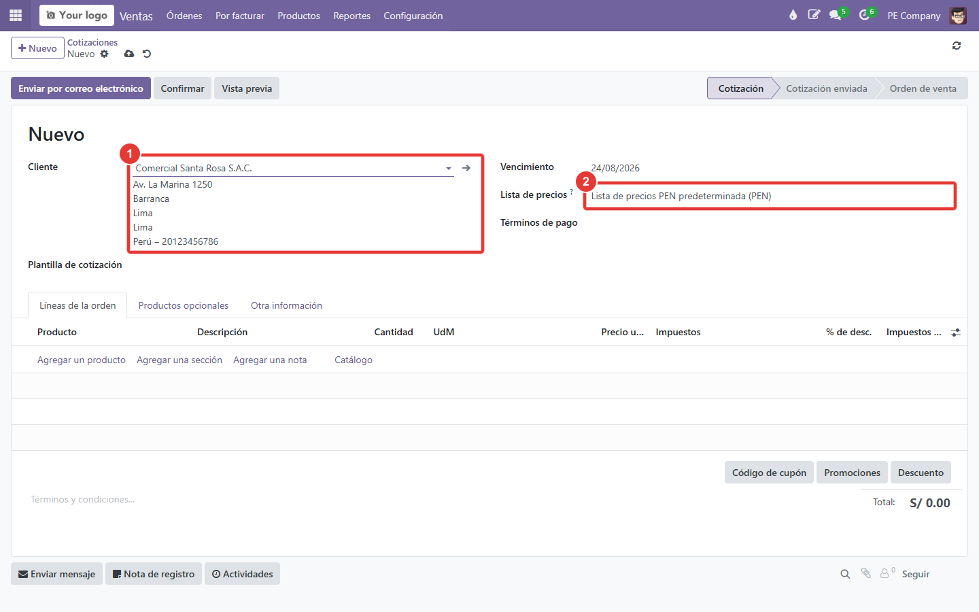Discard changes with the undo arrow icon
979x612 pixels.
click(147, 54)
